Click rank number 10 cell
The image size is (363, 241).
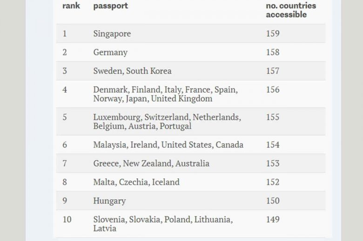[67, 219]
